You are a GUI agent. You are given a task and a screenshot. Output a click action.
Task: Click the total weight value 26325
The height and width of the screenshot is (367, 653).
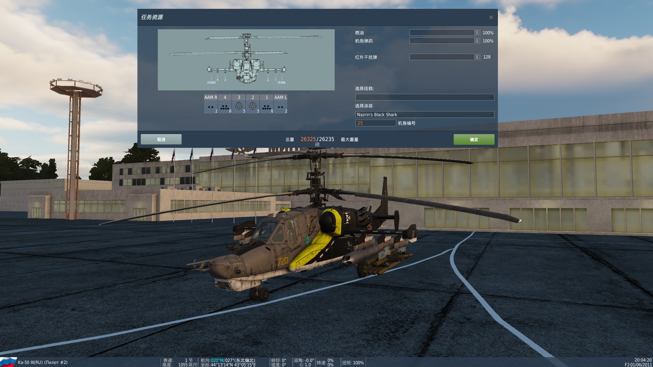pyautogui.click(x=308, y=139)
